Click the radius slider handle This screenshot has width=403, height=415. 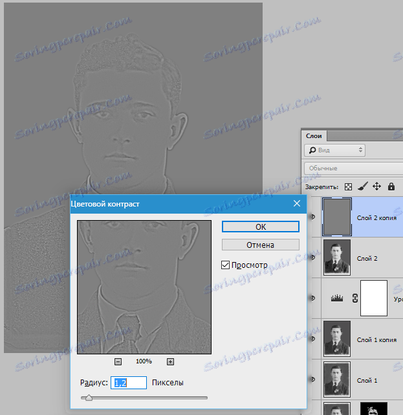tap(89, 398)
